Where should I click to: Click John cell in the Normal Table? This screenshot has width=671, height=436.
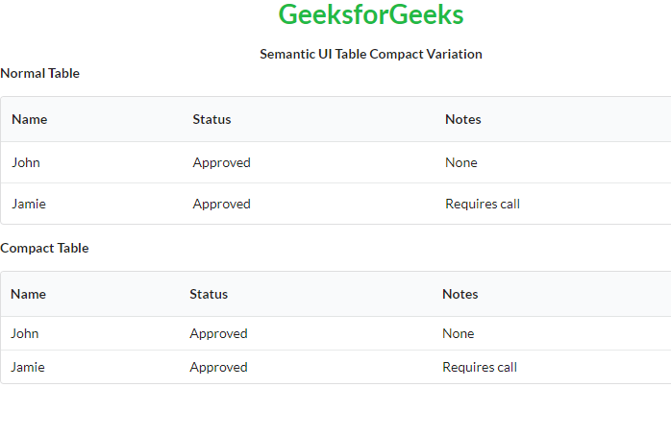coord(26,162)
